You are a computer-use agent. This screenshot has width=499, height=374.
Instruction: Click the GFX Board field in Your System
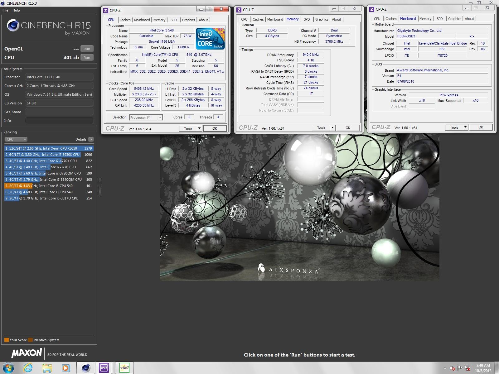point(59,112)
